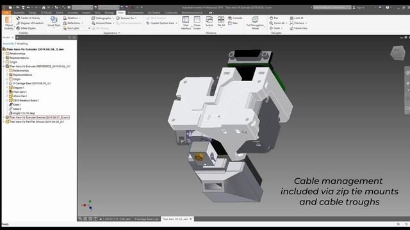The image size is (410, 230).
Task: Open the Reflections dropdown arrow
Action: 83,23
